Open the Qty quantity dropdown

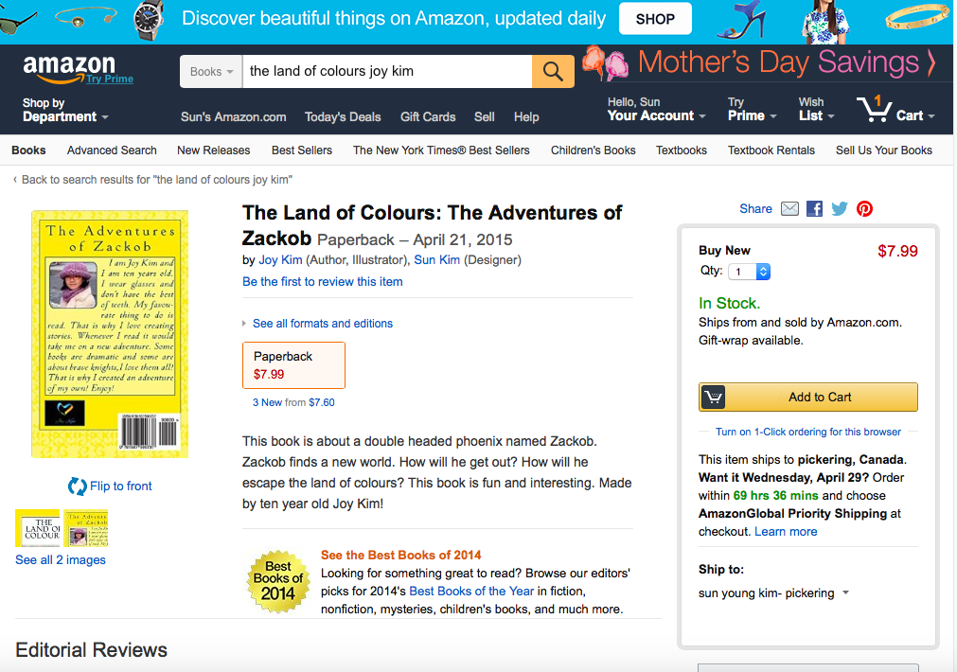pos(750,272)
